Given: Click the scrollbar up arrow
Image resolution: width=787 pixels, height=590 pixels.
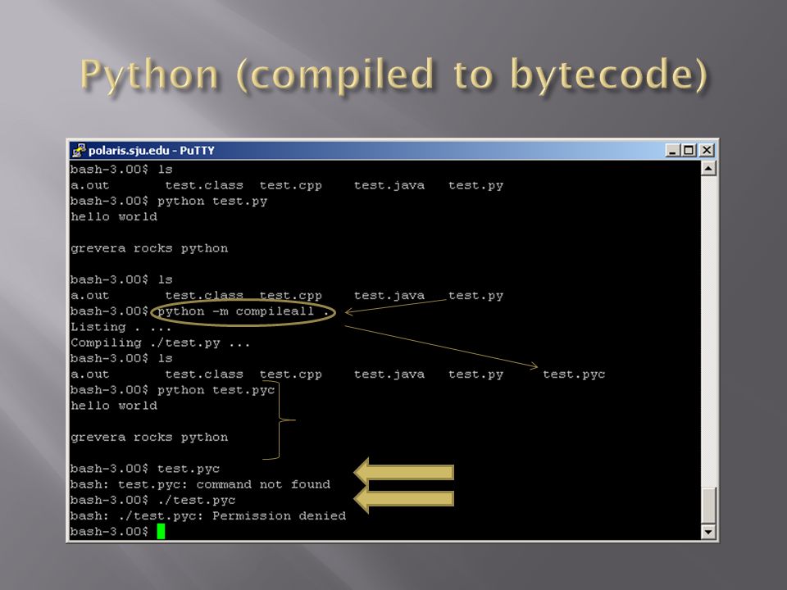Looking at the screenshot, I should [707, 169].
